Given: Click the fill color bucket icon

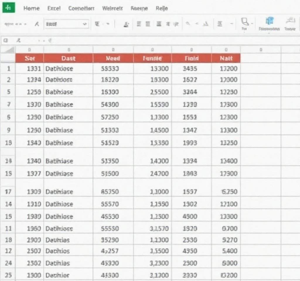Looking at the screenshot, I should tap(127, 24).
